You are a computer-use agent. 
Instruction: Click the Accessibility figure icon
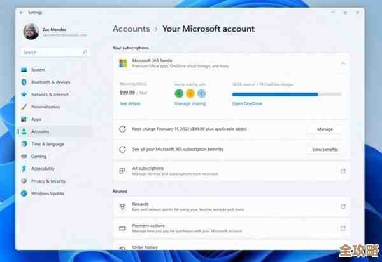click(x=24, y=169)
